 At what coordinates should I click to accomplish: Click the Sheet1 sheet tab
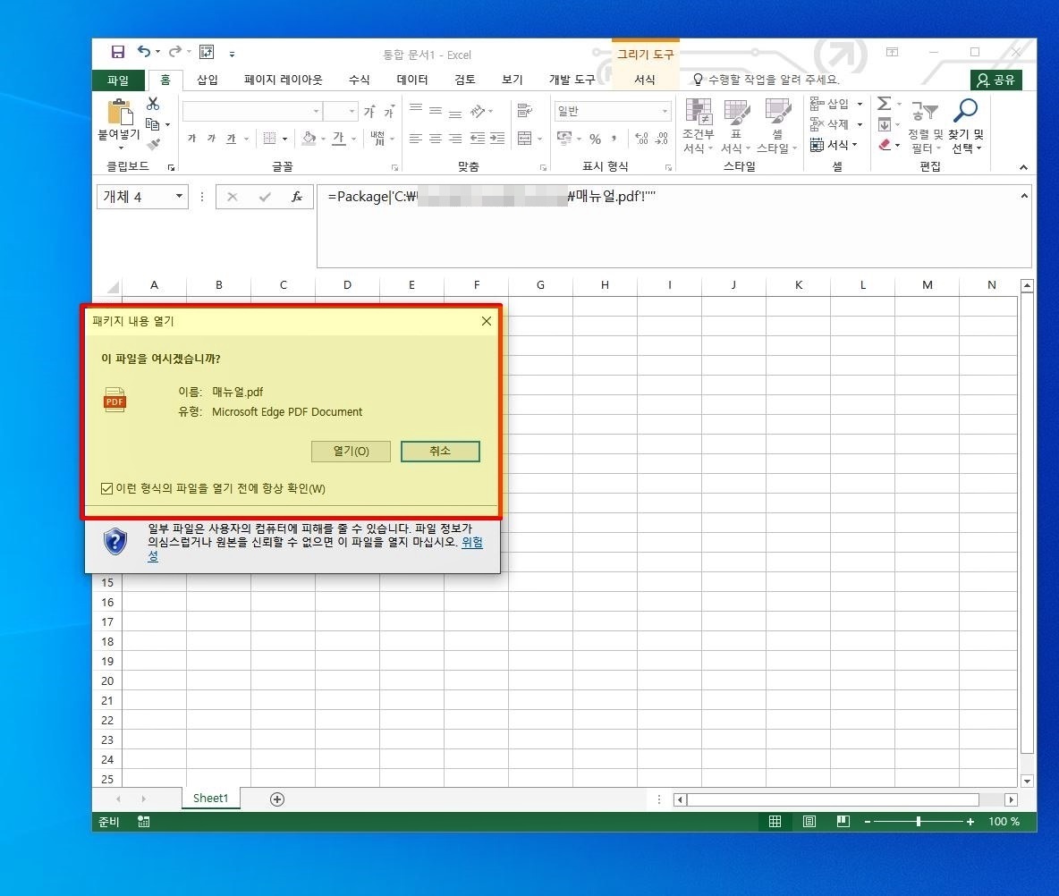(211, 799)
